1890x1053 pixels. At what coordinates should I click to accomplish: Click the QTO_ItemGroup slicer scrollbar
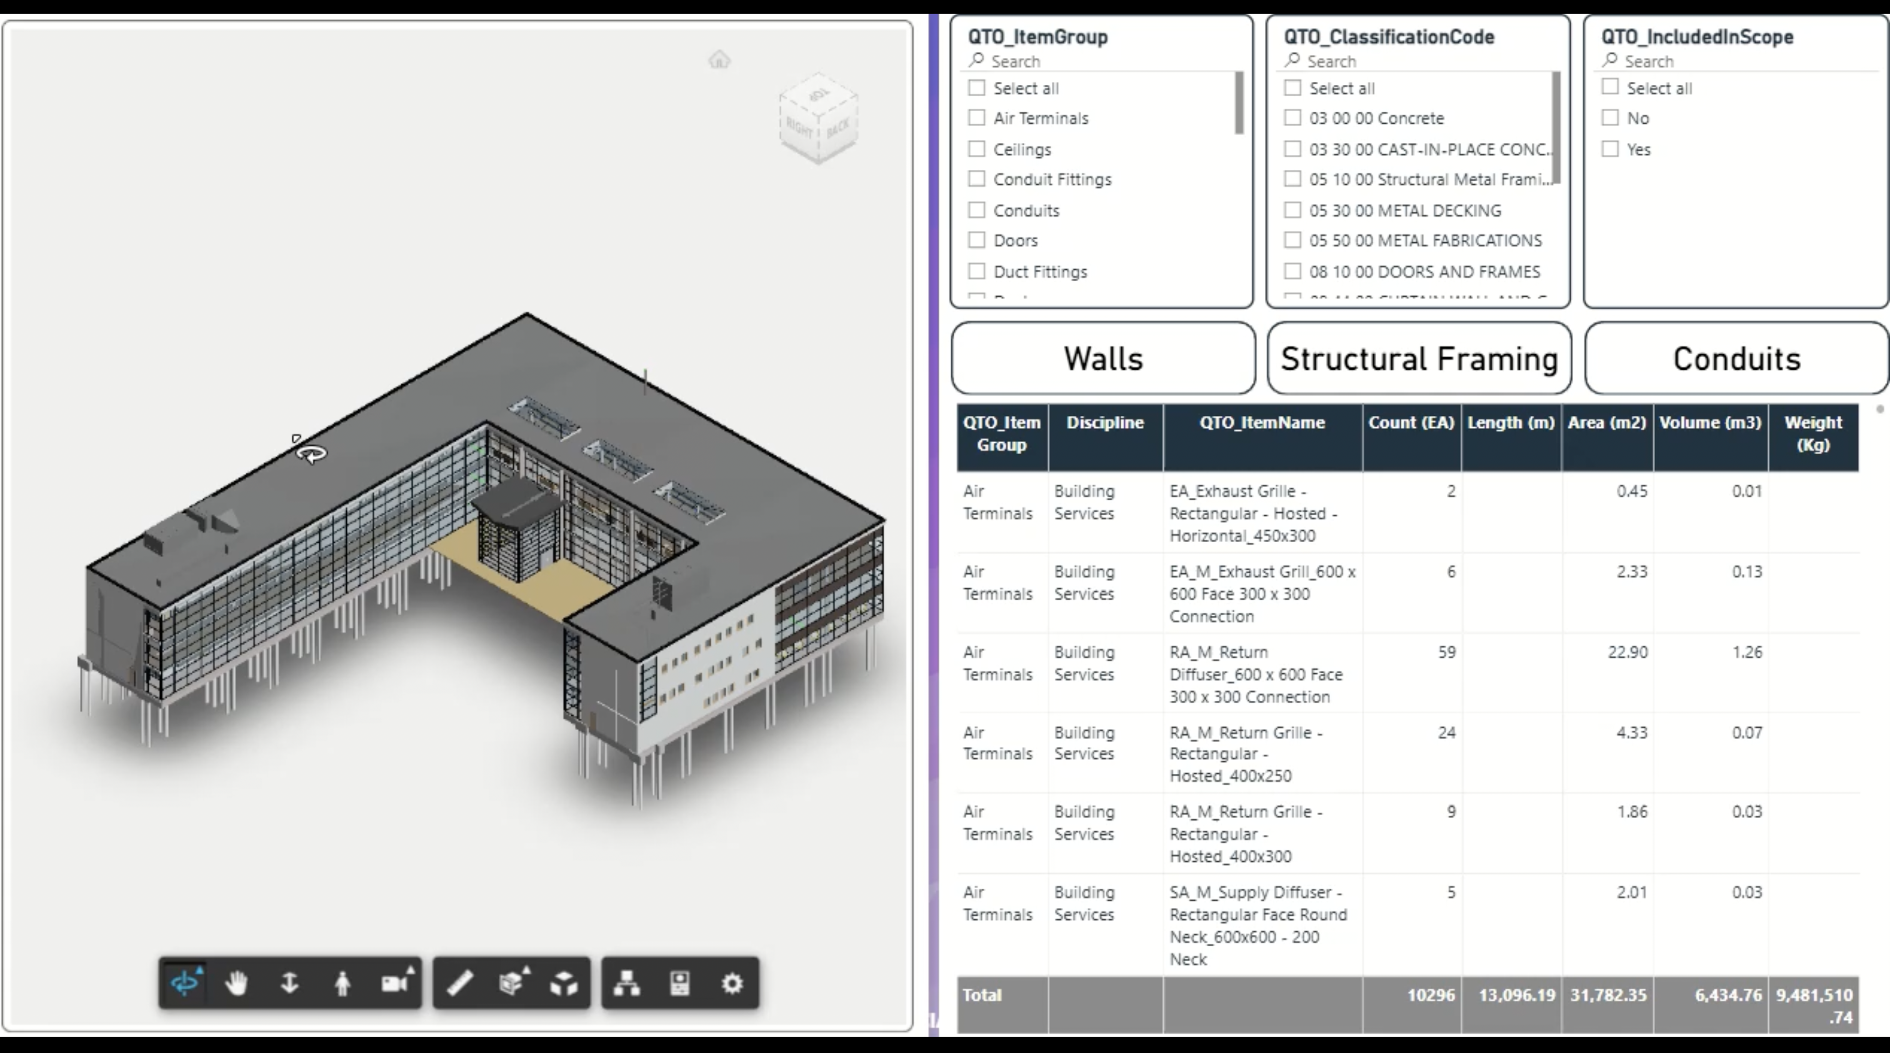click(x=1239, y=102)
